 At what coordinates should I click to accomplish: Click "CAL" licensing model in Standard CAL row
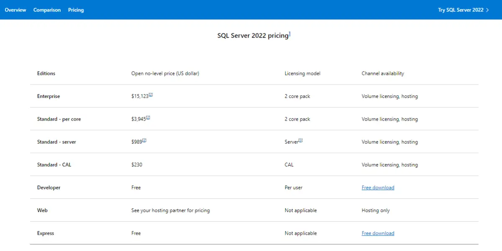tap(289, 165)
